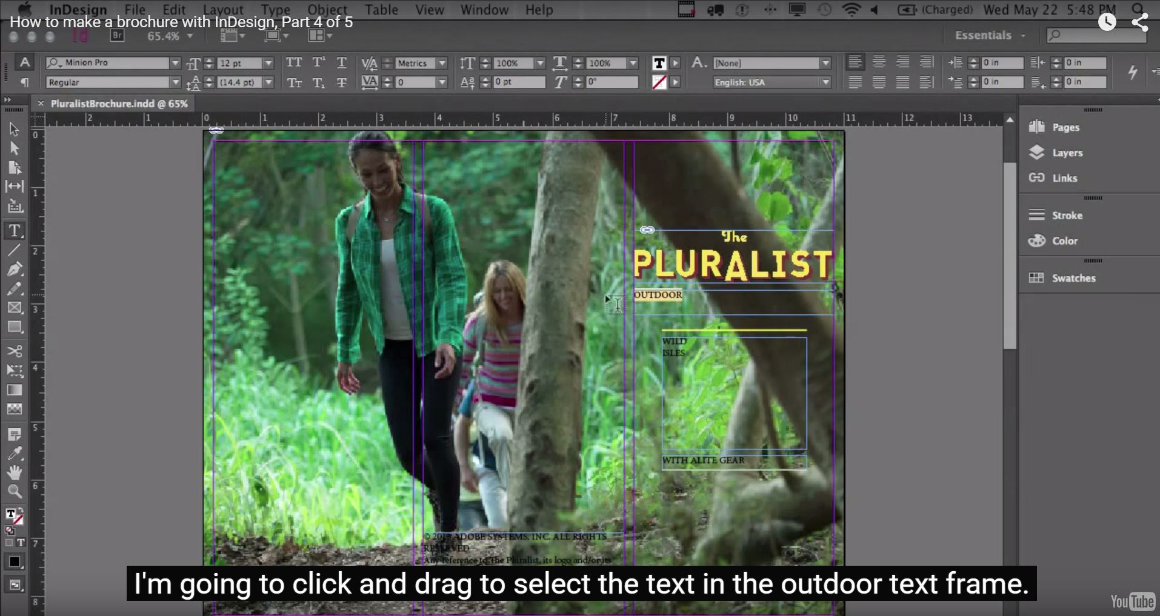Toggle Strikethrough formatting
1160x616 pixels.
point(342,82)
